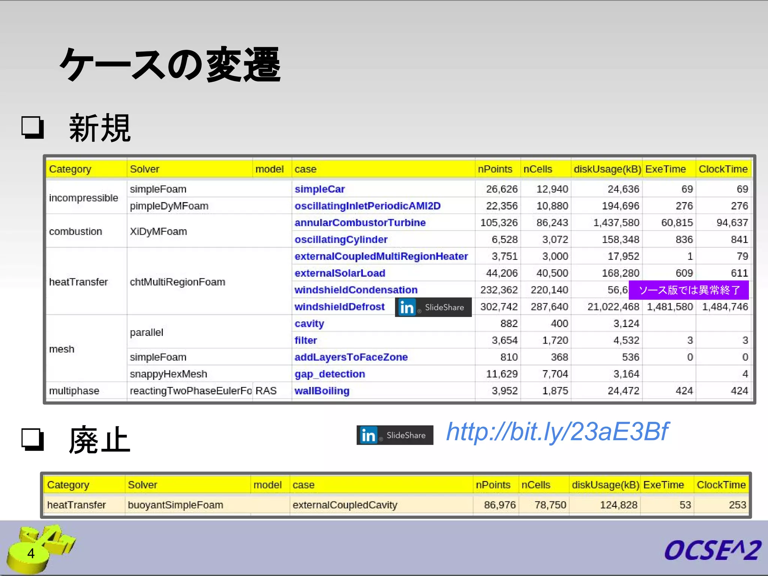Image resolution: width=768 pixels, height=576 pixels.
Task: Click the SlideShare logo beside windshieldDefrost
Action: [x=433, y=307]
